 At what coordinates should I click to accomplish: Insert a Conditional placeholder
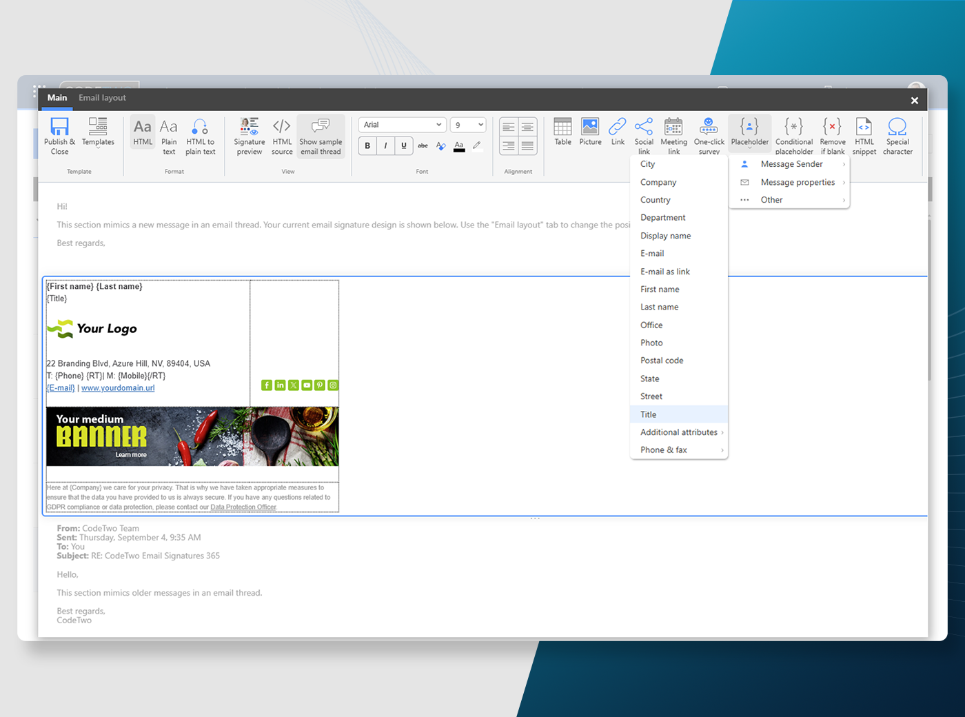[794, 137]
